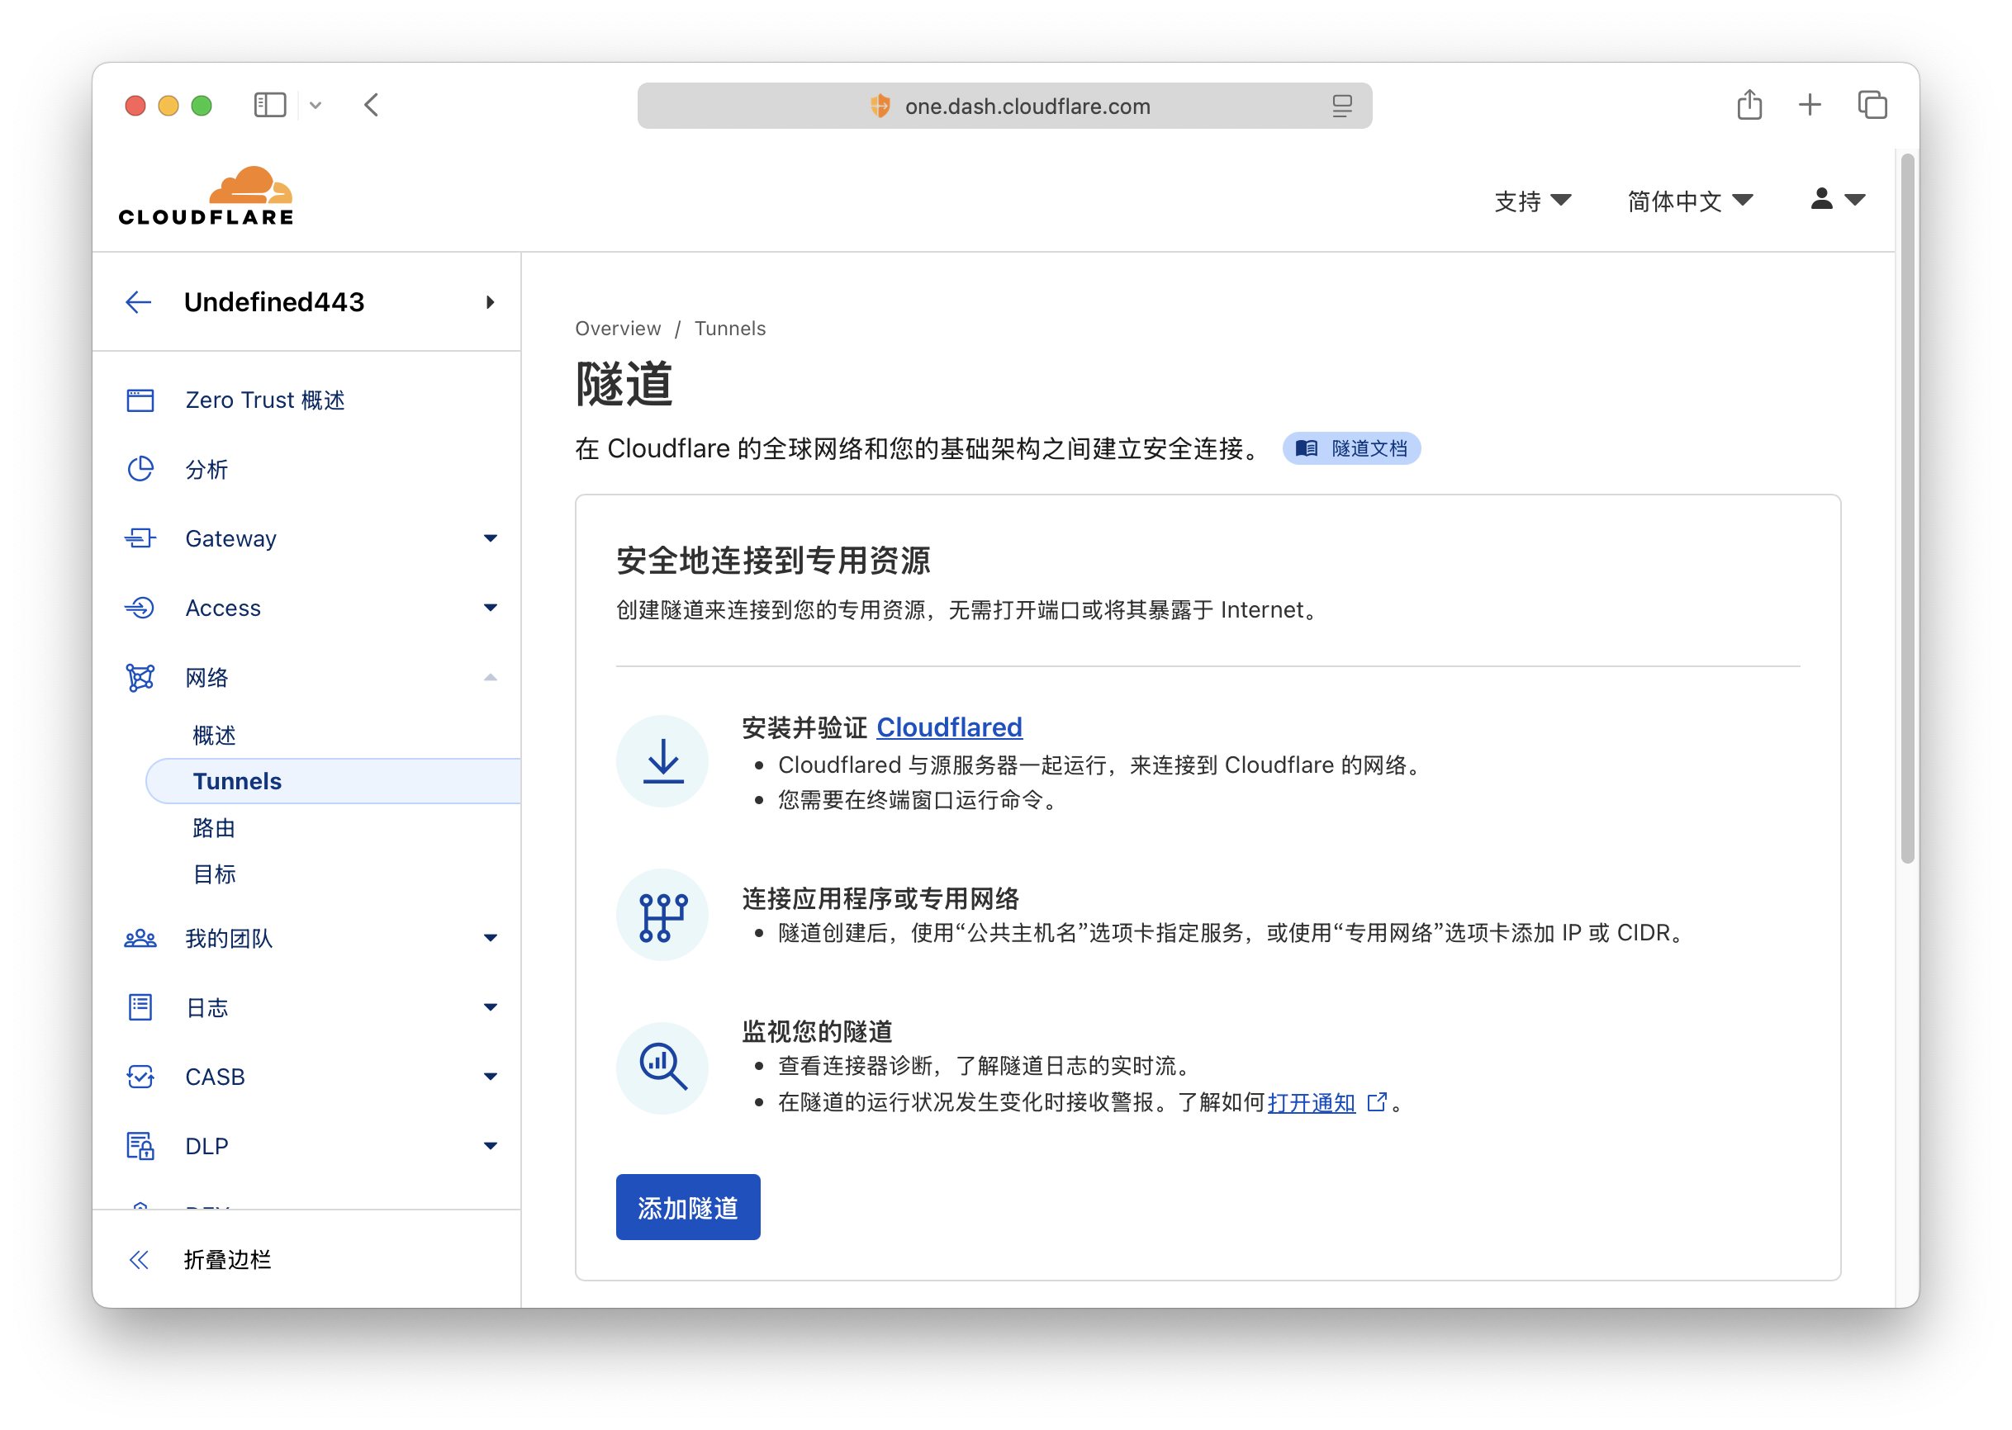Click the back arrow beside Undefined443
Viewport: 2012px width, 1430px height.
pos(138,302)
